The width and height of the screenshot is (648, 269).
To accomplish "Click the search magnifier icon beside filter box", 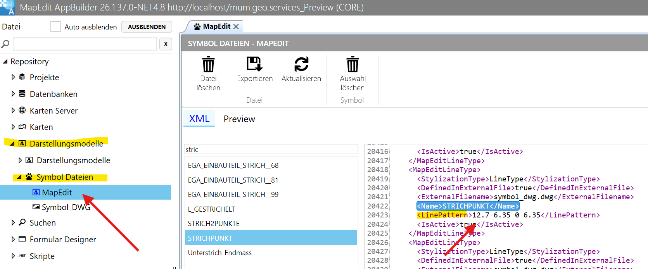I will [5, 44].
